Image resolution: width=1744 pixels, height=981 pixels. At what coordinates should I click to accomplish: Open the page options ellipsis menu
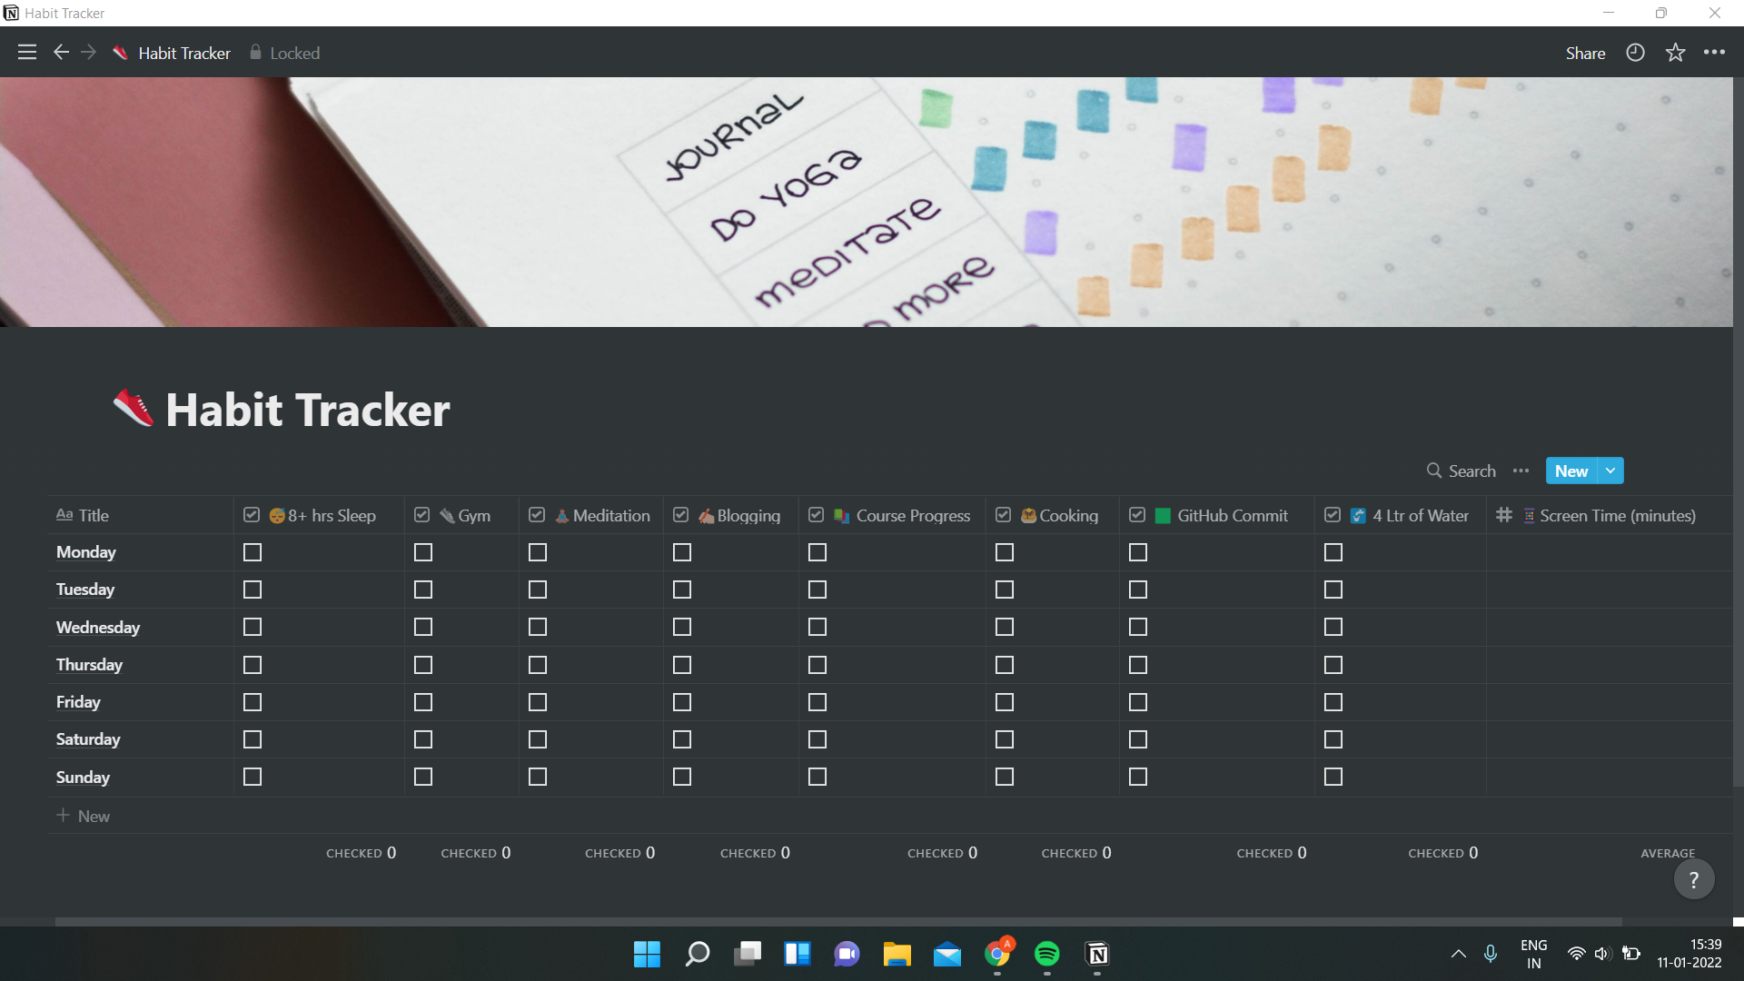(x=1716, y=52)
